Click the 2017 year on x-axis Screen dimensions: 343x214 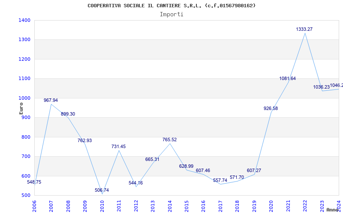220,206
